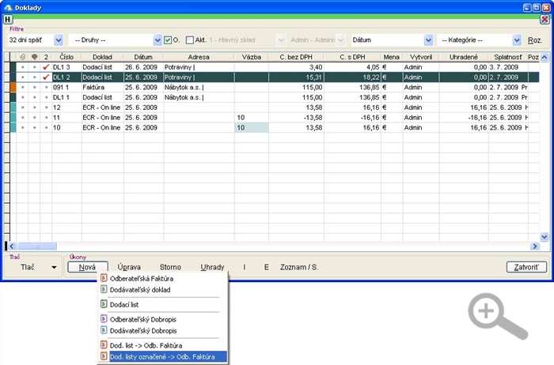554x365 pixels.
Task: Click the orange row marker of Faktúra 091 1
Action: 13,87
